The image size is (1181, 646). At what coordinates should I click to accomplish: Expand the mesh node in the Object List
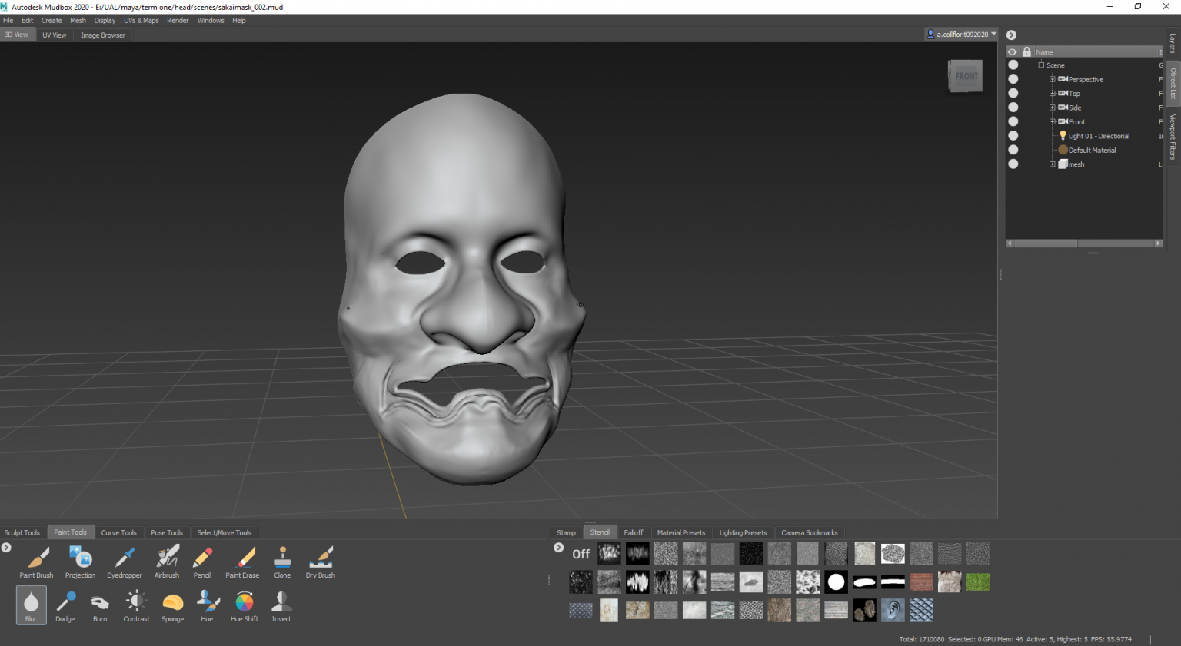tap(1052, 164)
